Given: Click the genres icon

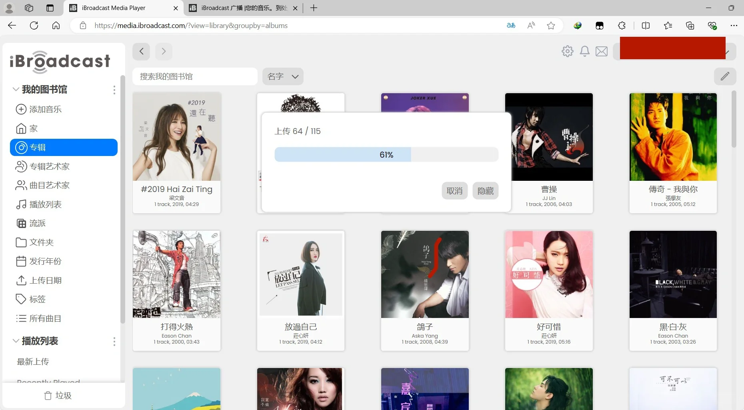Looking at the screenshot, I should [21, 223].
